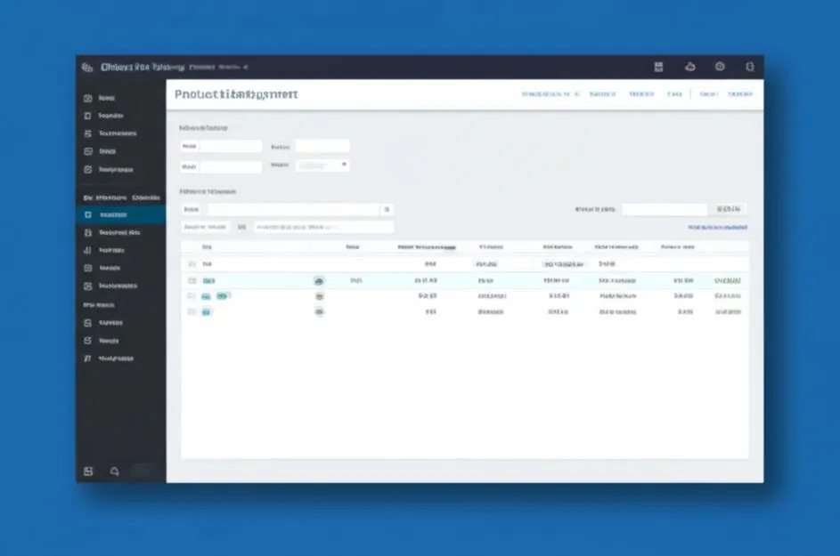Tick the checkbox in the highlighted table row
840x556 pixels.
pos(192,280)
